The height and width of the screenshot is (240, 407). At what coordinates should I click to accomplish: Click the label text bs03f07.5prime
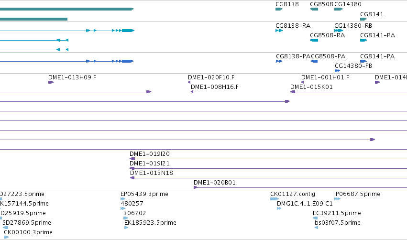pos(338,223)
